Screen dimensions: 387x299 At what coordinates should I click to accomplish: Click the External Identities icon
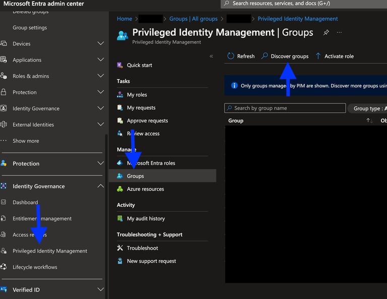pos(4,124)
